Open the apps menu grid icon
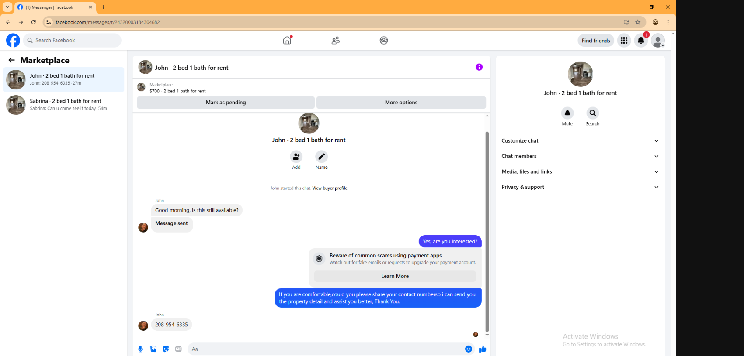Screen dimensions: 744x356 624,41
